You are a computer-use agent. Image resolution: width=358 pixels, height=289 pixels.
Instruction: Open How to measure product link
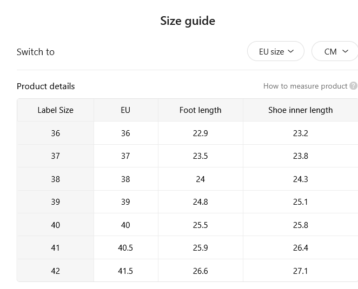[x=305, y=86]
